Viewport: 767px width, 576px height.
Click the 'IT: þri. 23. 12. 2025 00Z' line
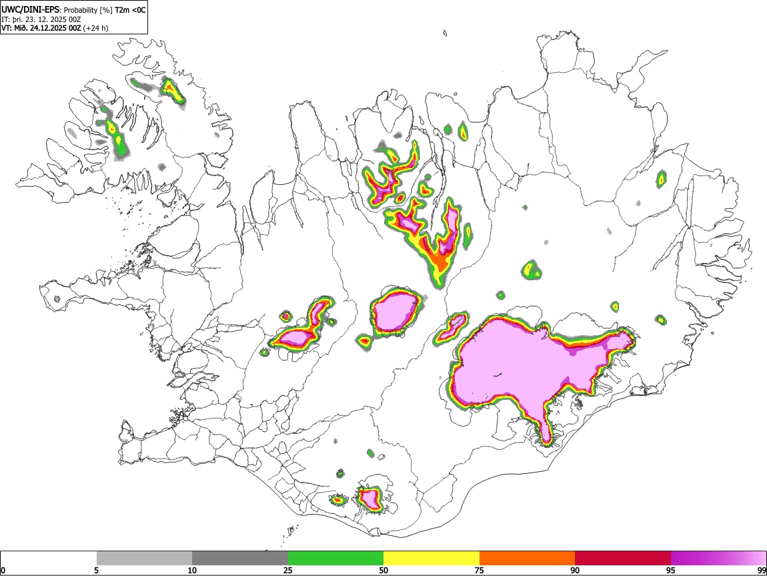point(41,19)
